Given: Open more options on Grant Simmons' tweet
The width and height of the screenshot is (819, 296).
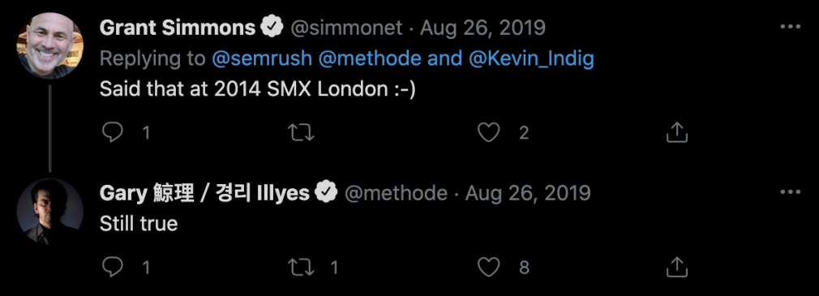Looking at the screenshot, I should 790,27.
